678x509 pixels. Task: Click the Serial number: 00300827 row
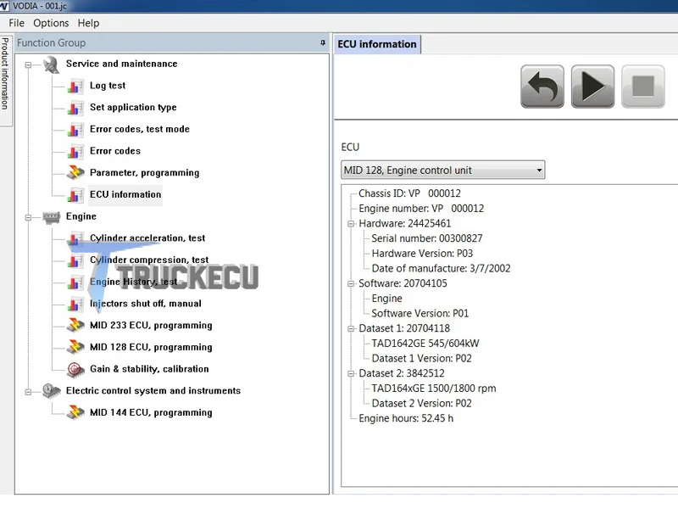pyautogui.click(x=427, y=238)
